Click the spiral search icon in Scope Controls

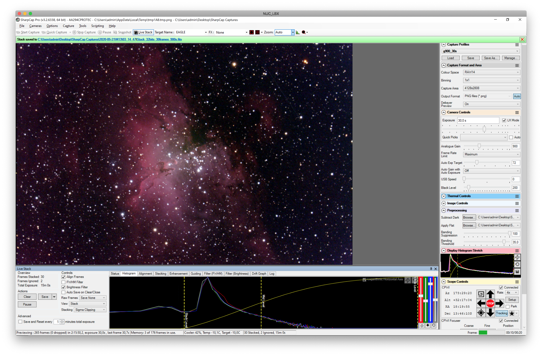(x=481, y=294)
